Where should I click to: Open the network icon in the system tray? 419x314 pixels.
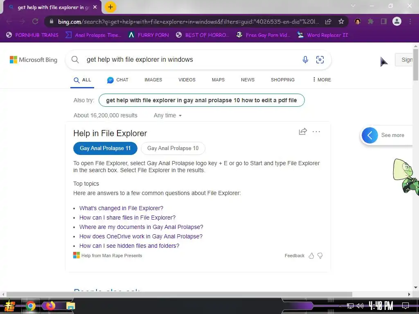pyautogui.click(x=350, y=306)
